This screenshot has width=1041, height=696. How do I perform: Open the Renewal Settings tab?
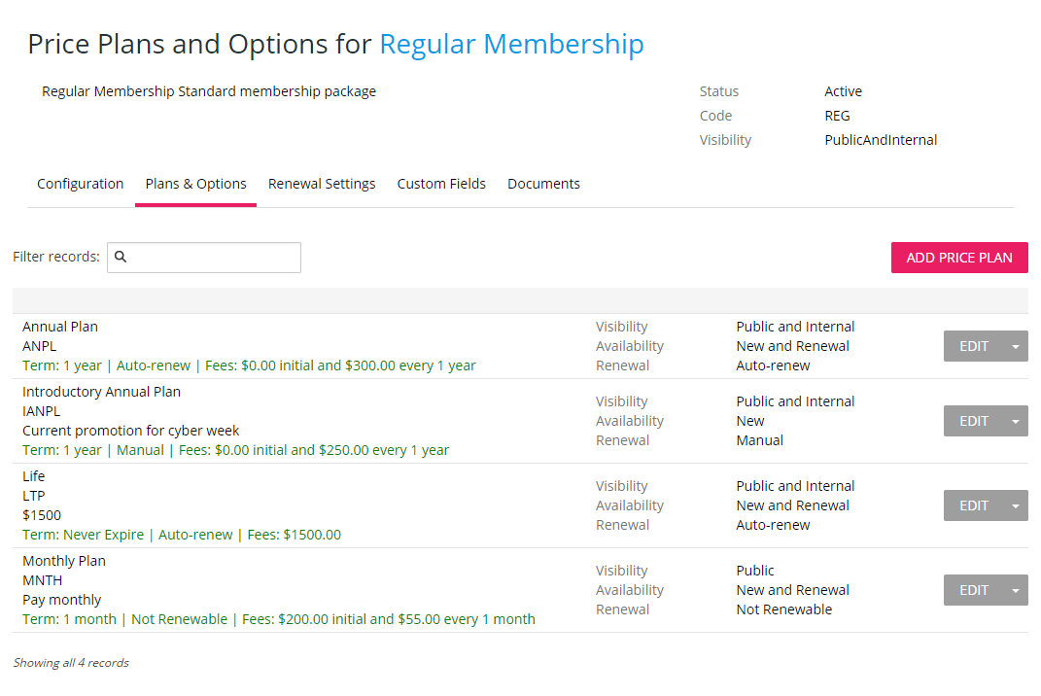tap(322, 184)
